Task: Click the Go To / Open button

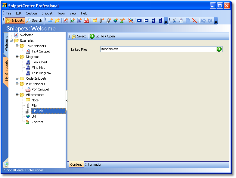Action: pos(102,36)
